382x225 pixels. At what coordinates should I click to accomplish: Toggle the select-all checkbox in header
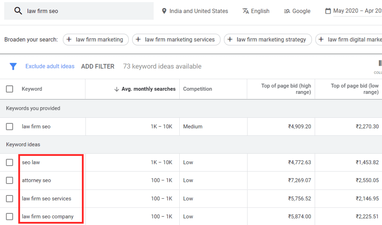(10, 89)
